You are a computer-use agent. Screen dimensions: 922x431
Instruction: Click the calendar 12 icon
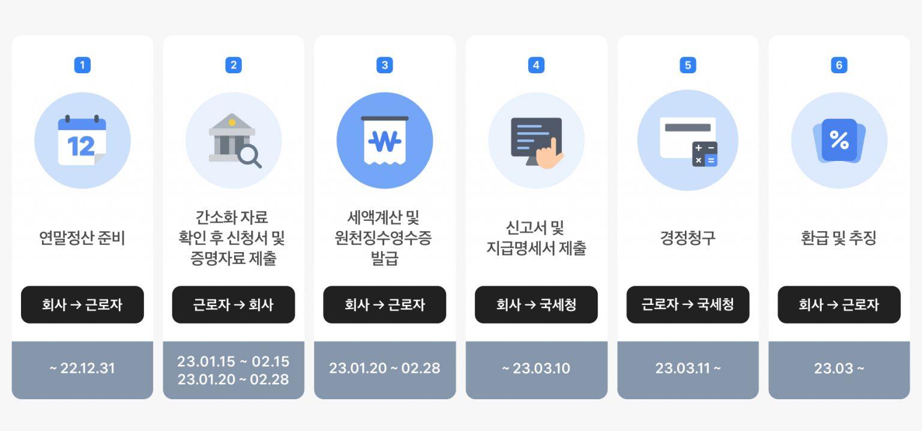[82, 140]
